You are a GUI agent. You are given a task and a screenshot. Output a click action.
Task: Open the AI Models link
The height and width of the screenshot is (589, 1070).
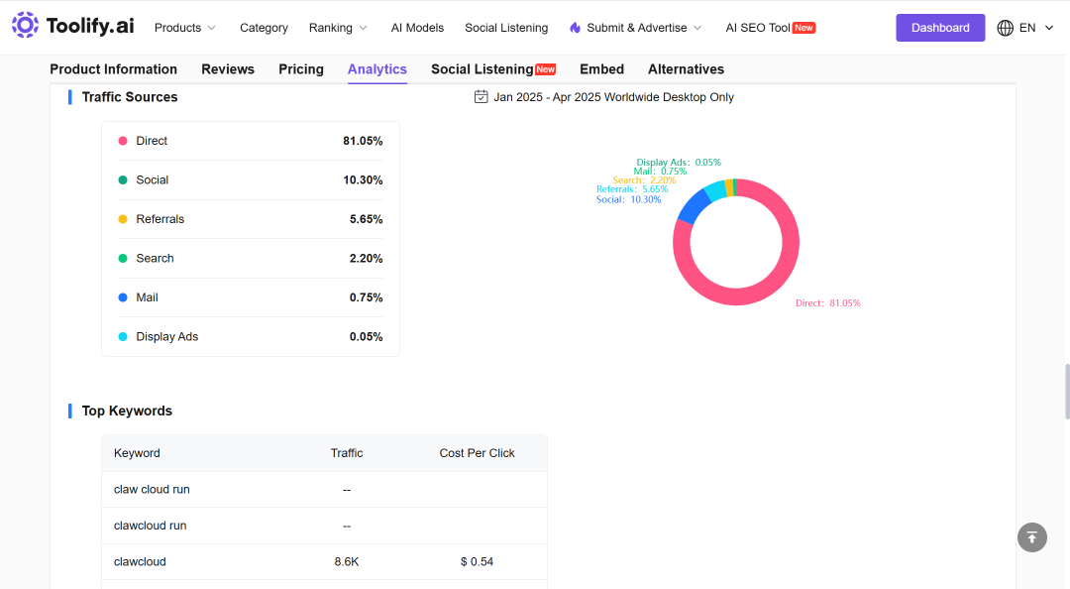pos(418,28)
